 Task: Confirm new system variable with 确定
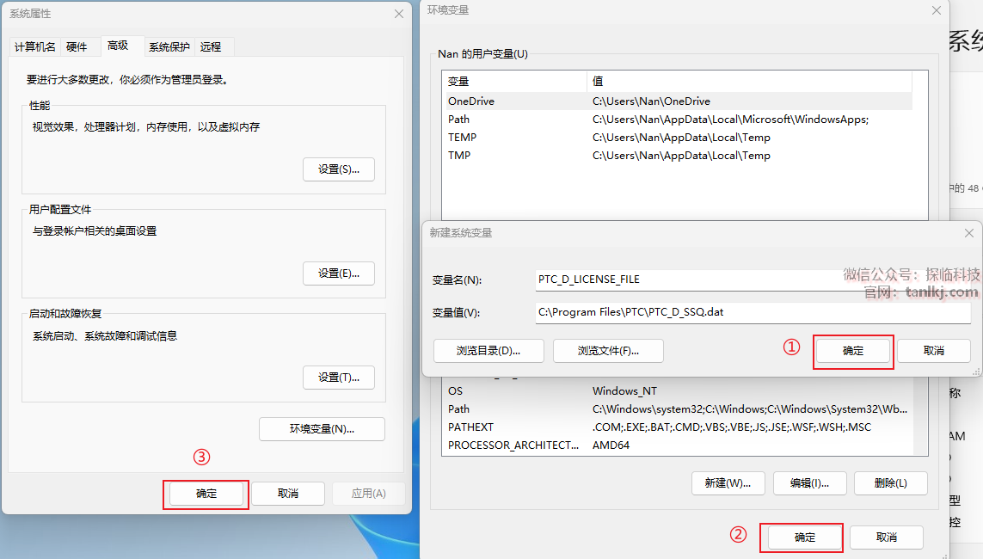point(852,351)
